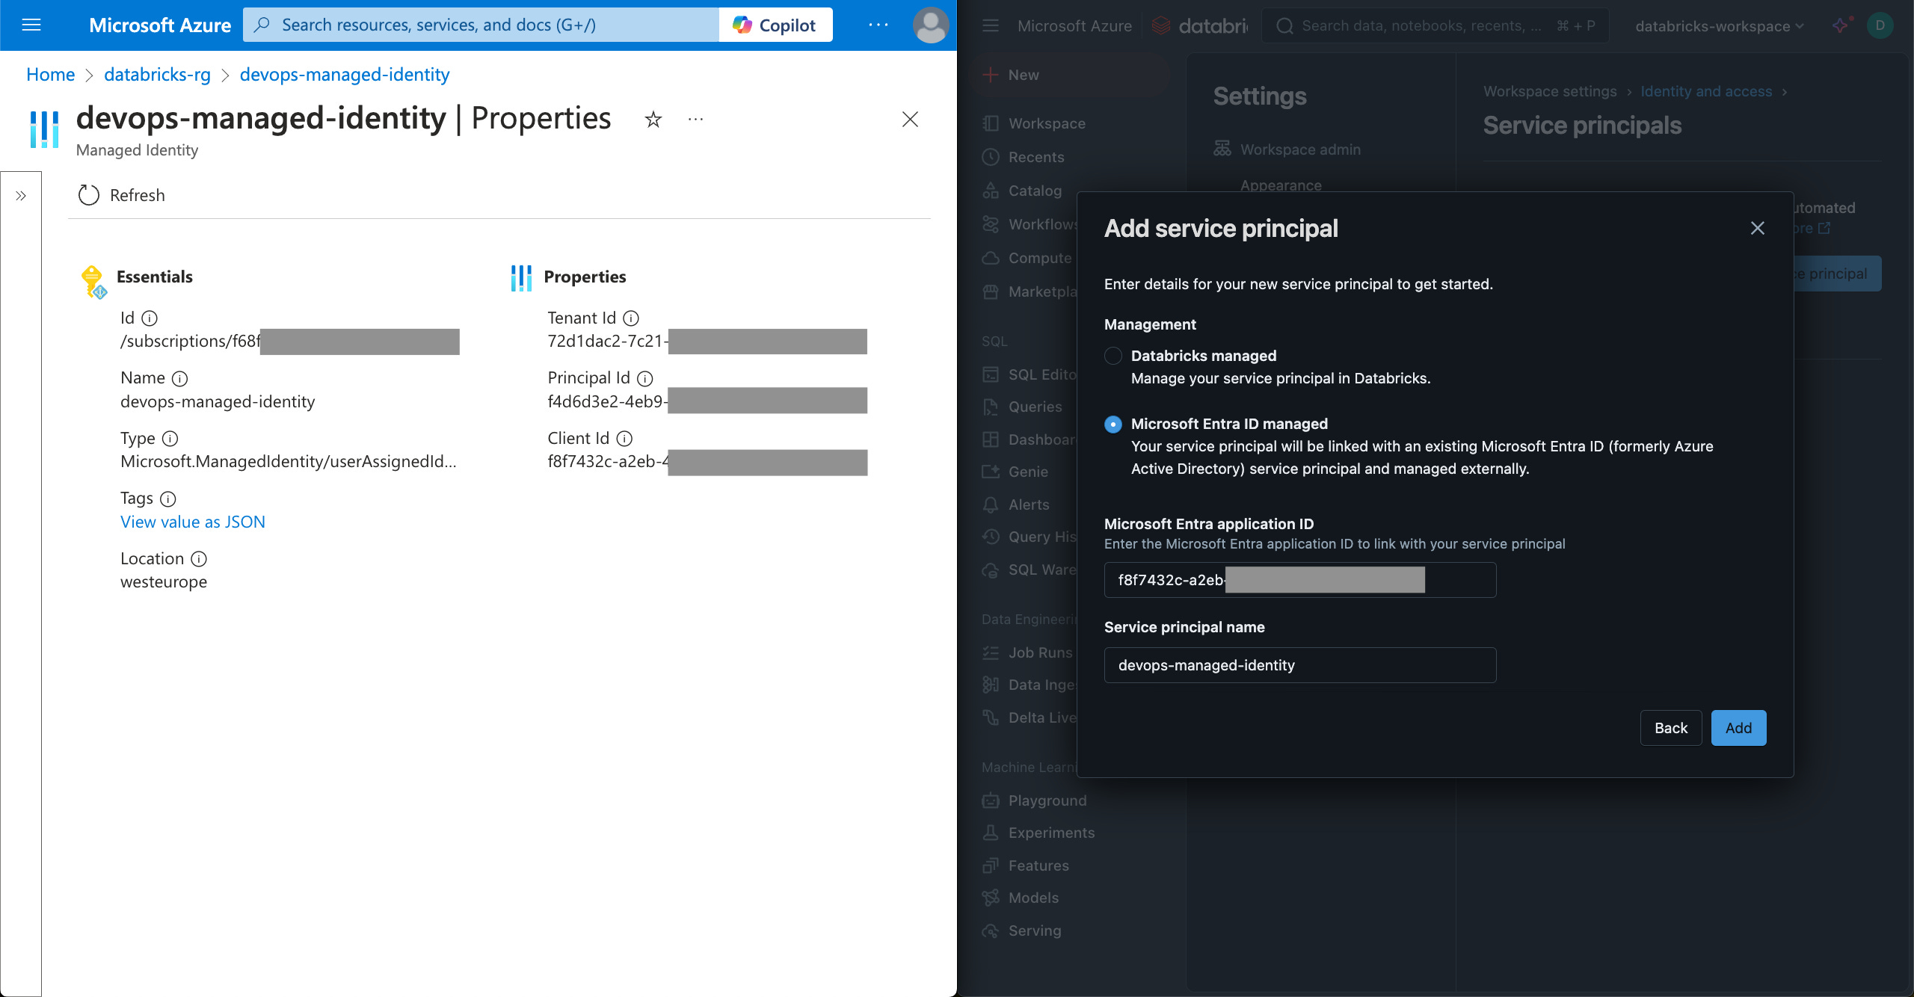Select the Microsoft Entra ID managed radio
Screen dimensions: 1914x997
pyautogui.click(x=1113, y=425)
